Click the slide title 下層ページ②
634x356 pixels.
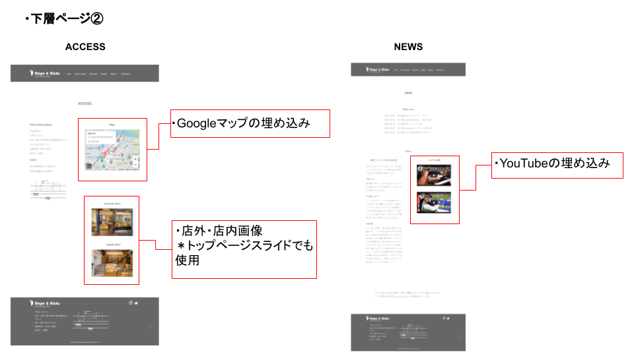click(x=64, y=19)
